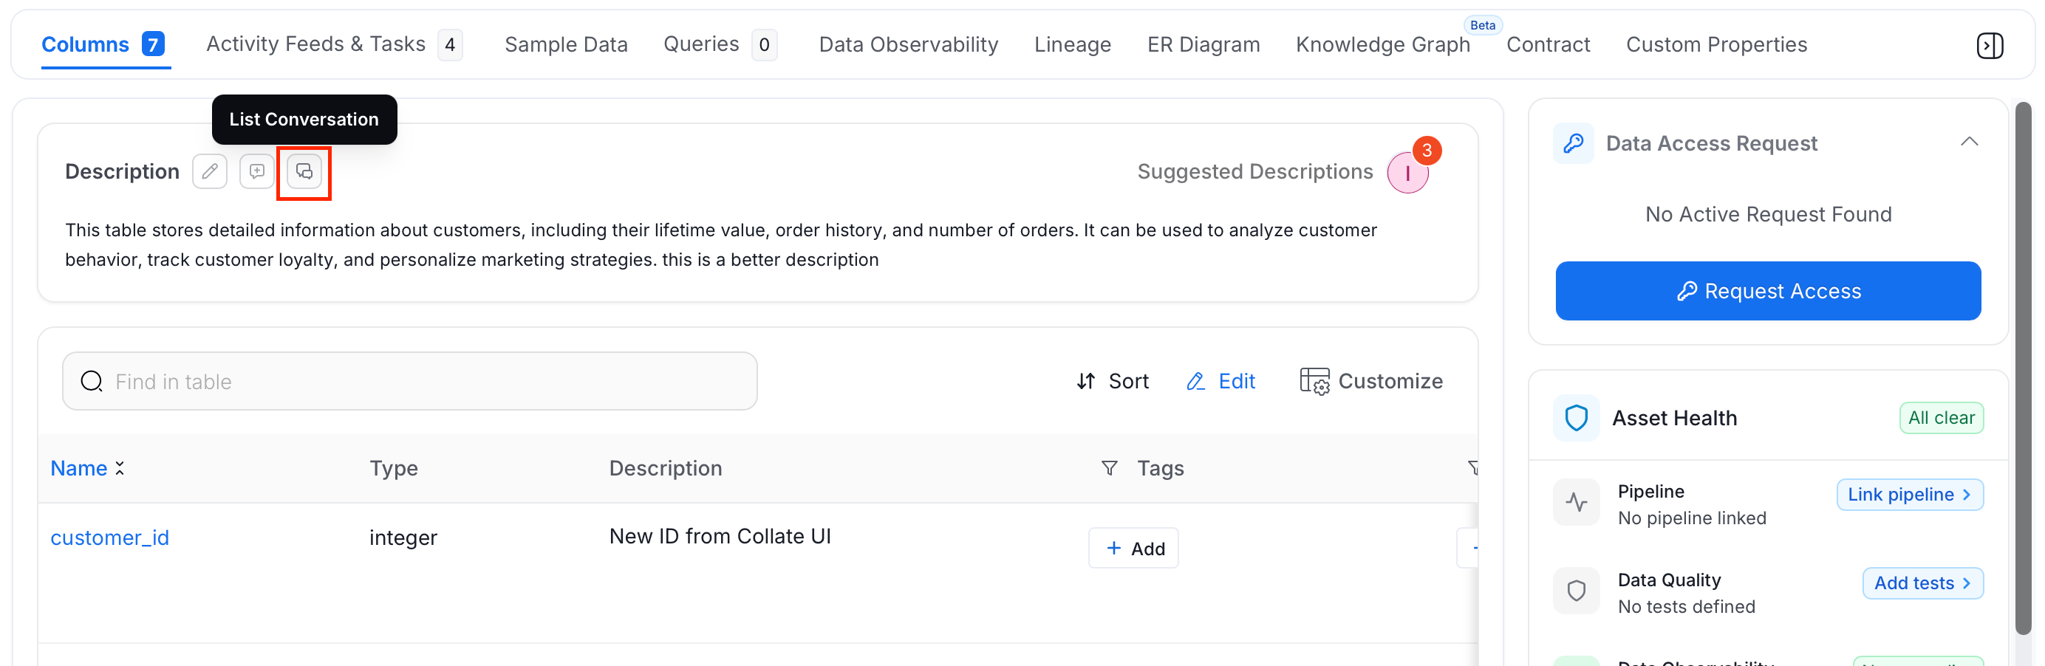Collapse the Data Access Request section
This screenshot has width=2045, height=666.
click(1969, 142)
